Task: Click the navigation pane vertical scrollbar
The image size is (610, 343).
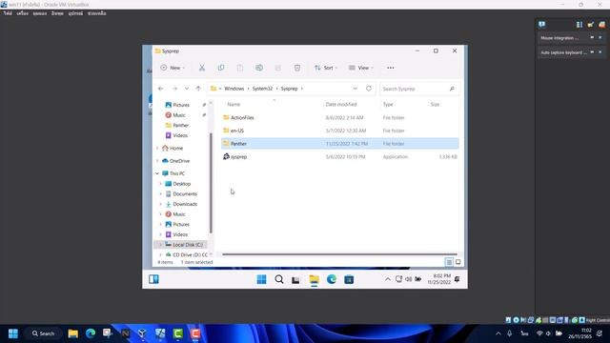Action: pos(211,183)
